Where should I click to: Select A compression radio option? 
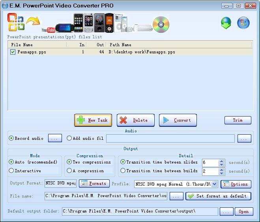pyautogui.click(x=69, y=171)
